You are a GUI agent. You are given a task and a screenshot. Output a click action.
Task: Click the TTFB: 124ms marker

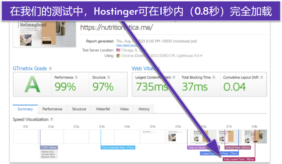(49, 147)
